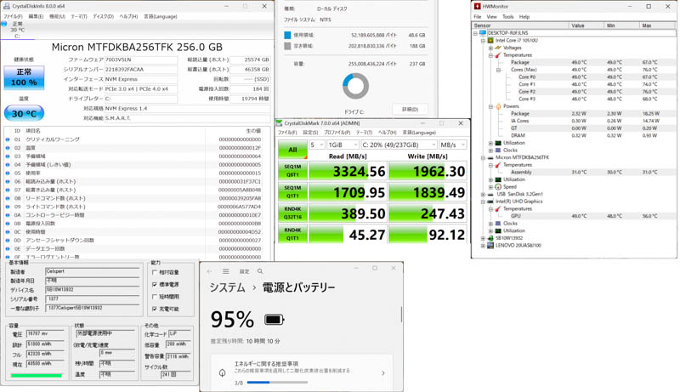680x392 pixels.
Task: Click the 30 °C temperature indicator
Action: 24,113
